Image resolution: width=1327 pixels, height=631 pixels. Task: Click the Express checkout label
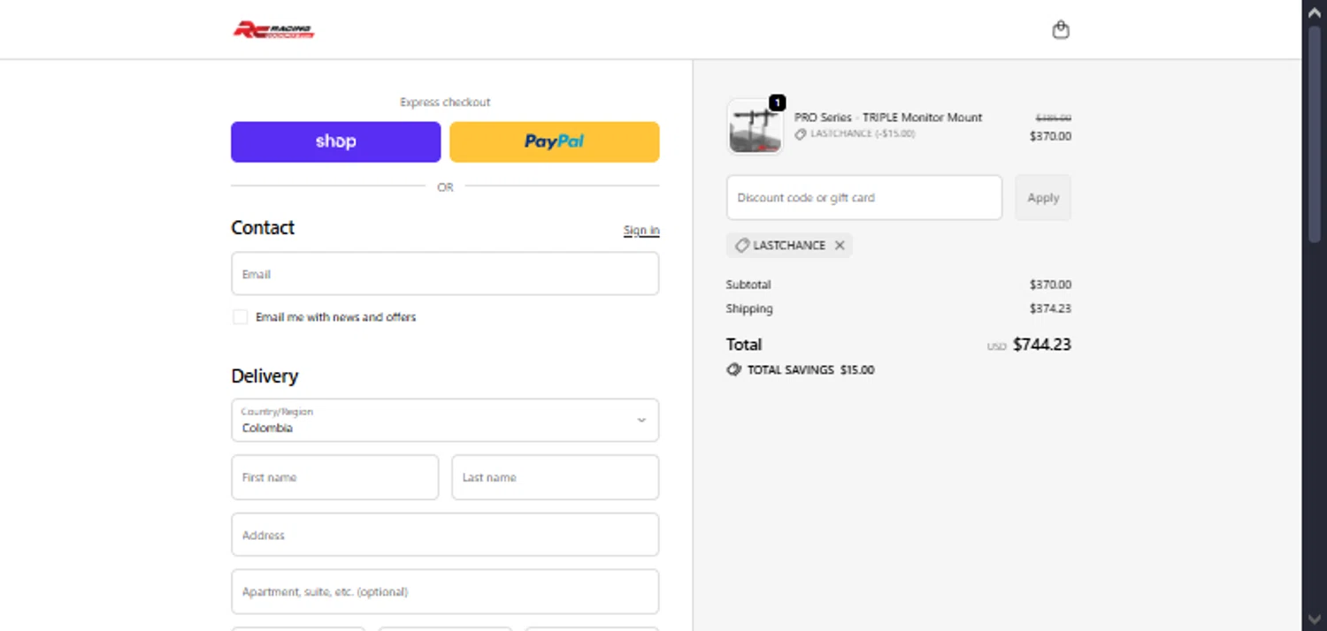pyautogui.click(x=445, y=103)
